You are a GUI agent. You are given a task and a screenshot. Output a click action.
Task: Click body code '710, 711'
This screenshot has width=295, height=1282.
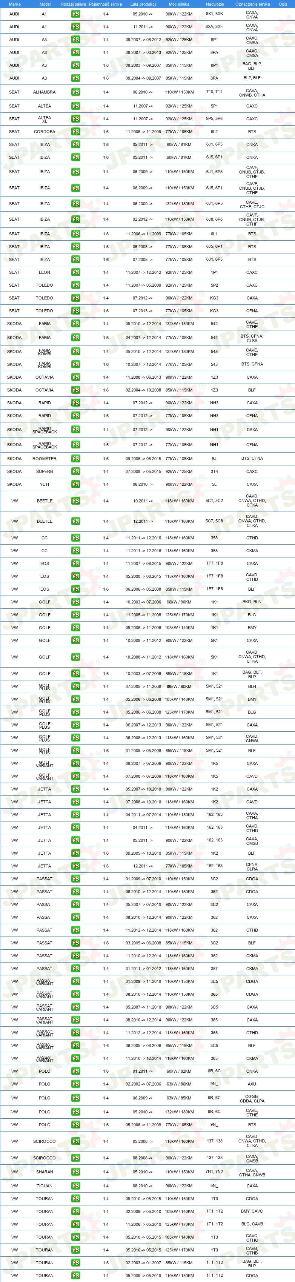[x=214, y=92]
